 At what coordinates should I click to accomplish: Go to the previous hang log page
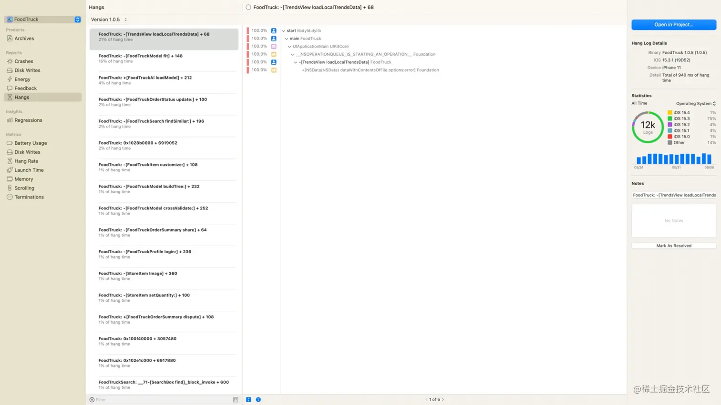pyautogui.click(x=426, y=400)
